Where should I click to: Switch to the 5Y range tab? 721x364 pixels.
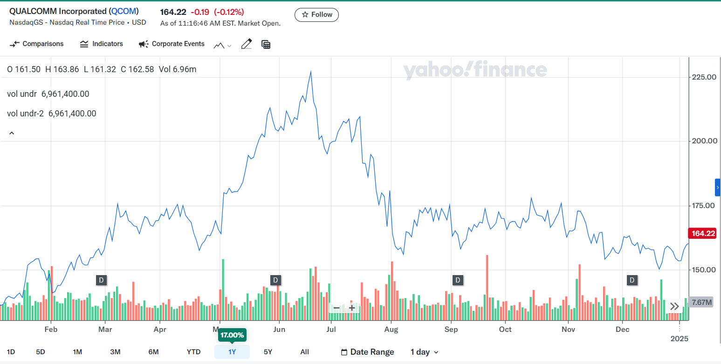268,352
